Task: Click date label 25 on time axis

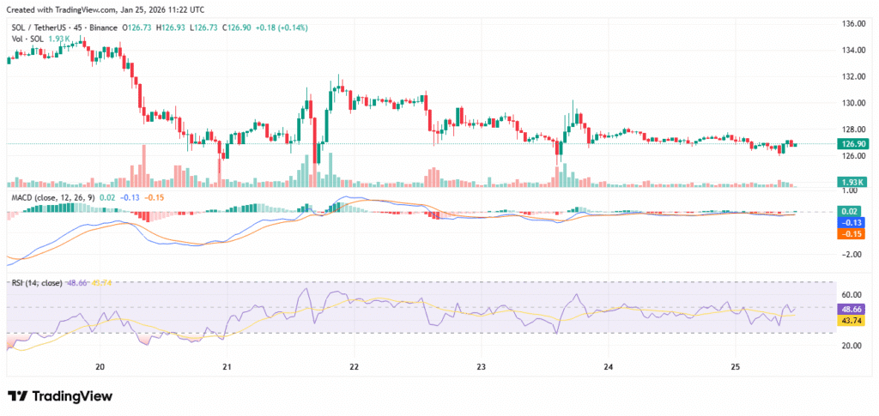Action: pyautogui.click(x=735, y=365)
